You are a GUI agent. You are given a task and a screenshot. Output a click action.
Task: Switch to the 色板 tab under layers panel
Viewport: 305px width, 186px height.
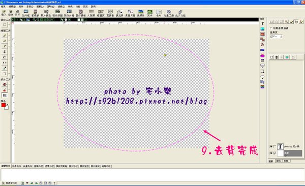coord(286,161)
